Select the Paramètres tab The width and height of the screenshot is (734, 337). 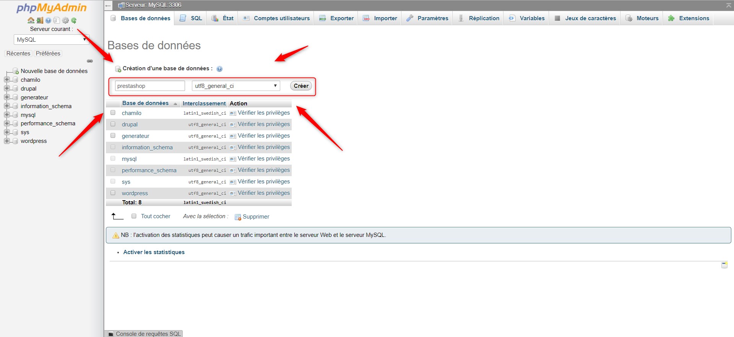(x=427, y=18)
